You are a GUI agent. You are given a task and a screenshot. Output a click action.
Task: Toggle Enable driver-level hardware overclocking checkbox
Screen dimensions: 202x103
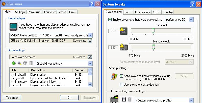pyautogui.click(x=110, y=20)
